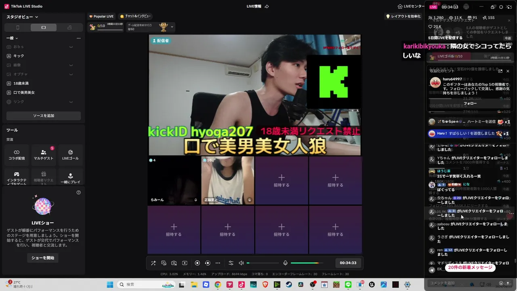The height and width of the screenshot is (291, 517).
Task: Click the ショーを開始 button
Action: click(x=43, y=257)
